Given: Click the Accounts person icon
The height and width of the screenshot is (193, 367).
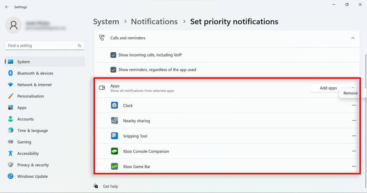Looking at the screenshot, I should (x=10, y=119).
